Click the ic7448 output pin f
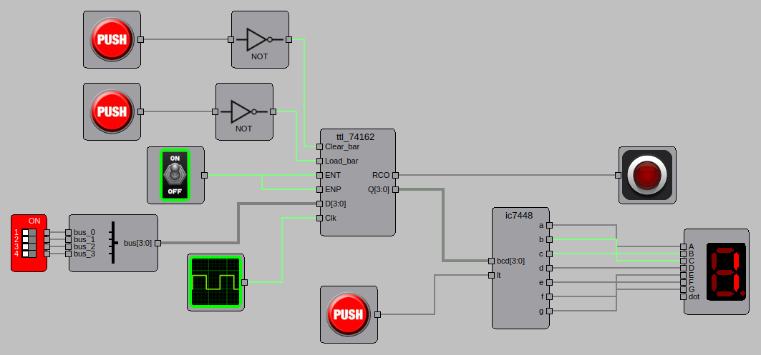Viewport: 761px width, 355px height. click(x=549, y=296)
